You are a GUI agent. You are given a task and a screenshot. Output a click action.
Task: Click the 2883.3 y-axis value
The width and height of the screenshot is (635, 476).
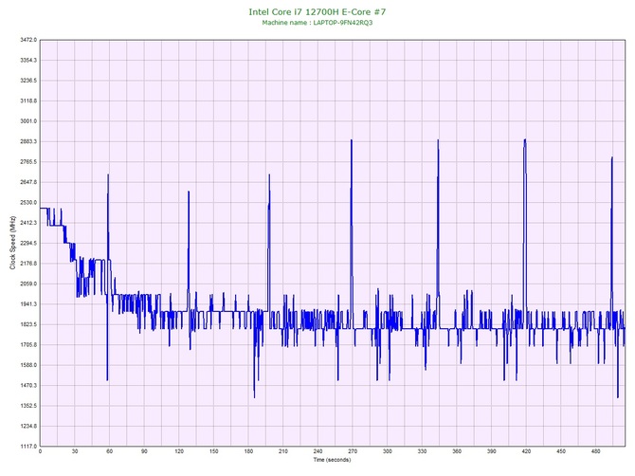click(28, 141)
